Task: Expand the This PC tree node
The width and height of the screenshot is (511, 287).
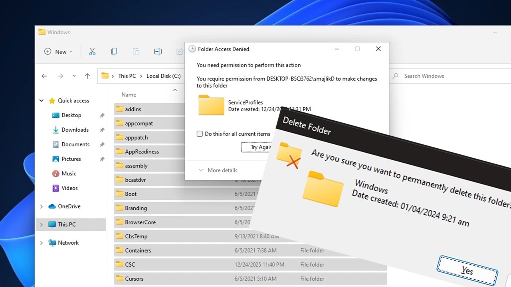Action: tap(42, 224)
